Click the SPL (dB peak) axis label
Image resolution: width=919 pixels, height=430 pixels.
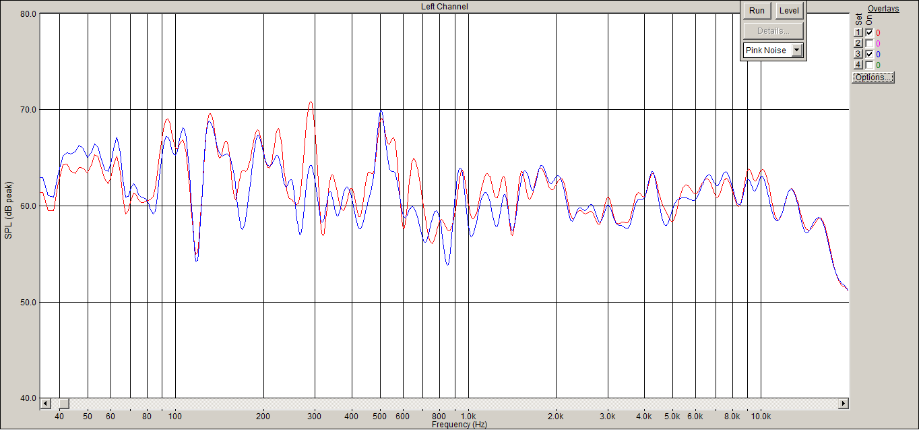8,210
